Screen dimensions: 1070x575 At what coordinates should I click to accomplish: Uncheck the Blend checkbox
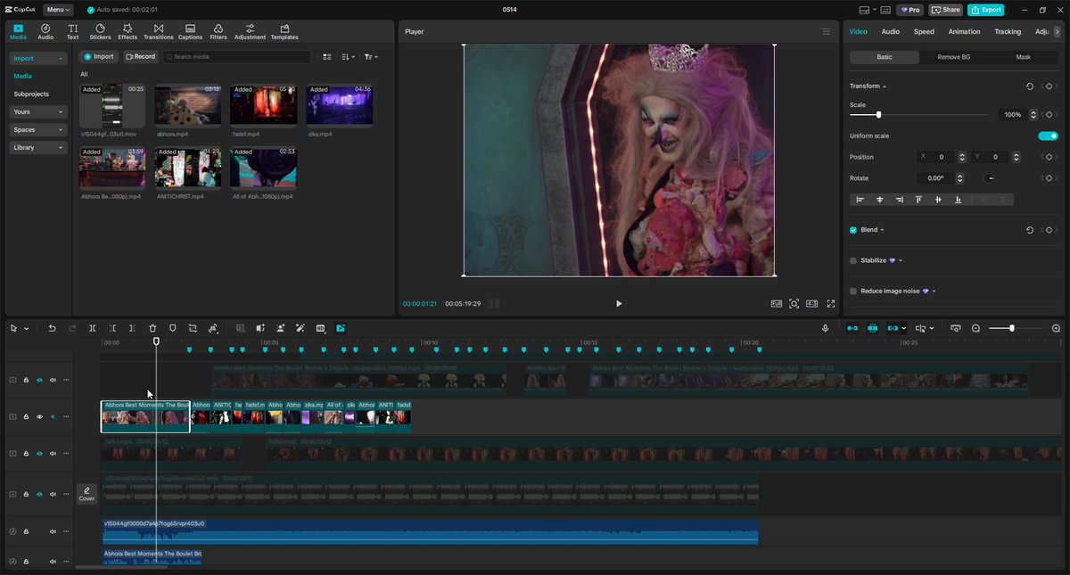pos(853,230)
